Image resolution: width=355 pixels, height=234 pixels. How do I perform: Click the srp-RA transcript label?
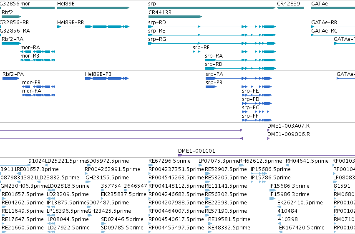tap(214, 56)
